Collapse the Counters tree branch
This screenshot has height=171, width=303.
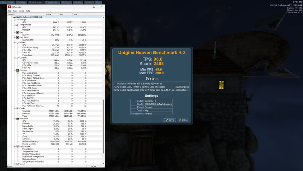click(15, 70)
